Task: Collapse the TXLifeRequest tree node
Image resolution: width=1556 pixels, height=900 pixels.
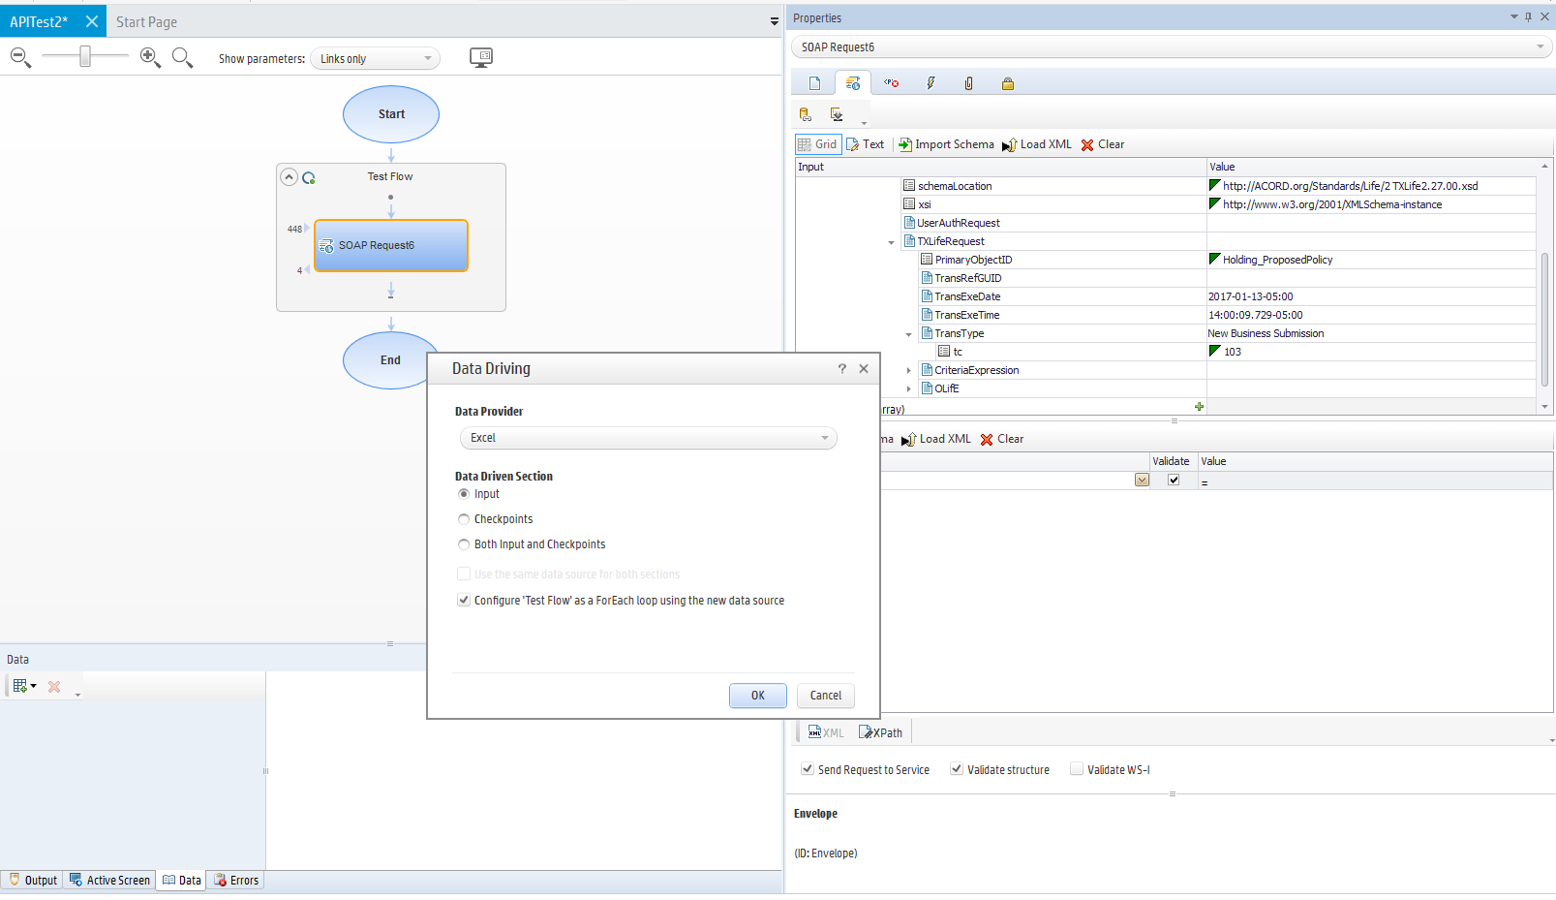Action: pos(892,242)
